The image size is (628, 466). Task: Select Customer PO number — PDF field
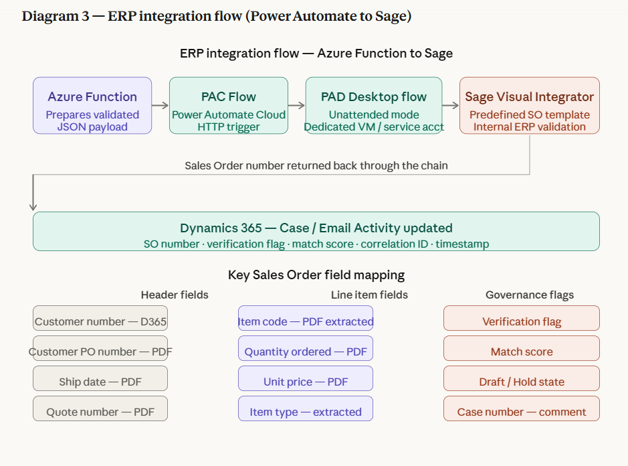(x=100, y=348)
